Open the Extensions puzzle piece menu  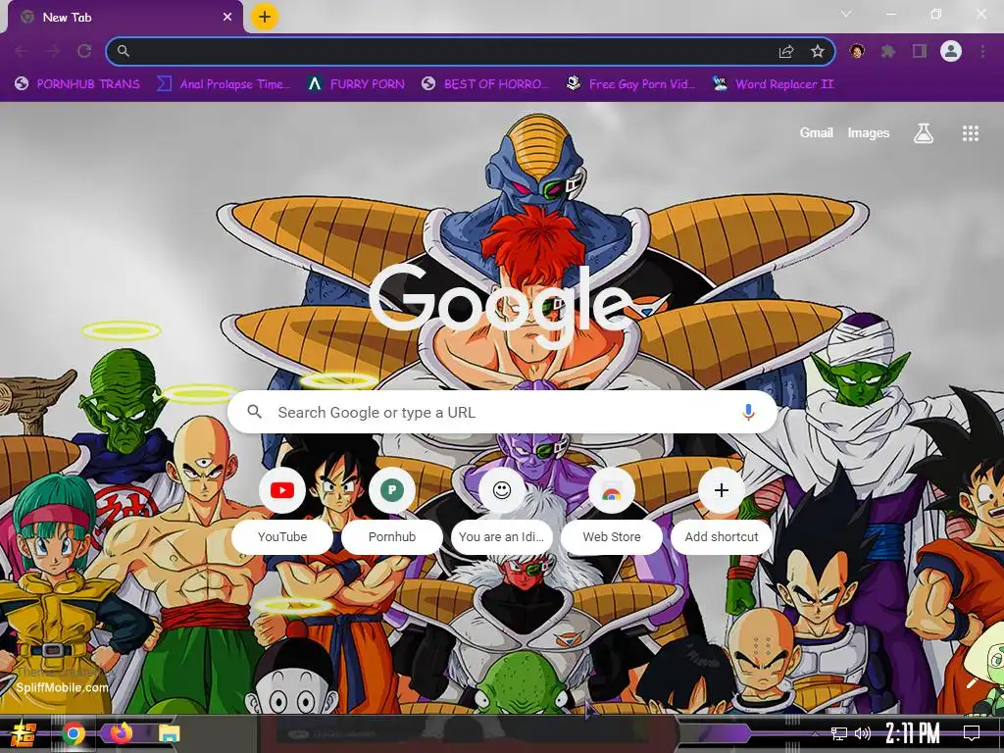point(888,51)
